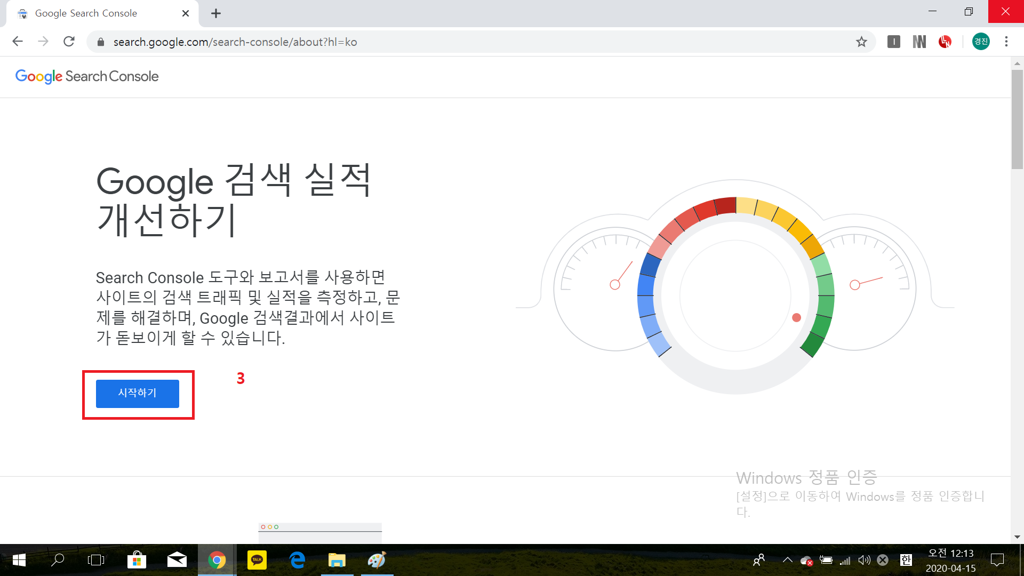Click the address bar URL
The width and height of the screenshot is (1024, 576).
click(x=235, y=42)
